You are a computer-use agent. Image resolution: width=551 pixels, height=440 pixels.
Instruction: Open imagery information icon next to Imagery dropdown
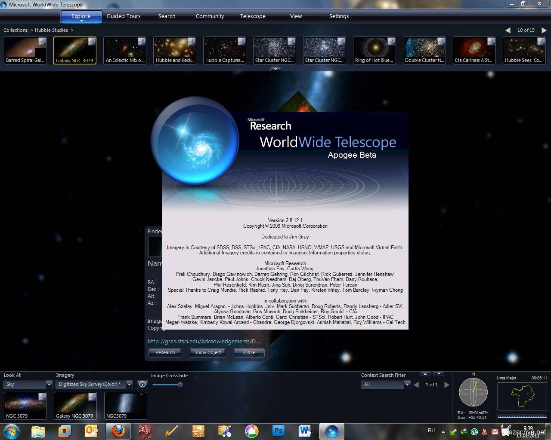(x=142, y=385)
